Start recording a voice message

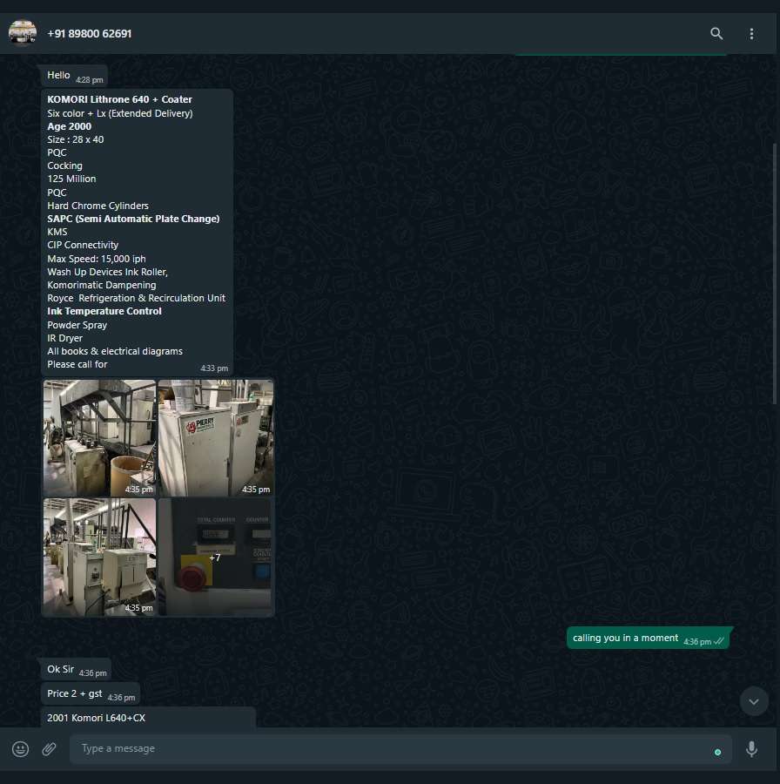click(x=751, y=748)
